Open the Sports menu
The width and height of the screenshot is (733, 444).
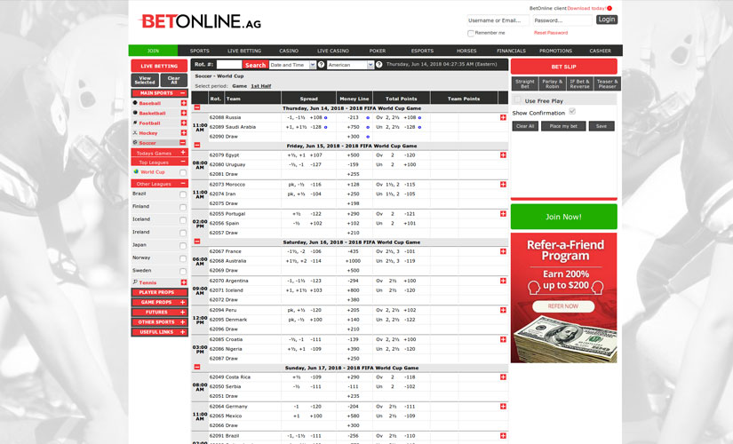[x=200, y=51]
